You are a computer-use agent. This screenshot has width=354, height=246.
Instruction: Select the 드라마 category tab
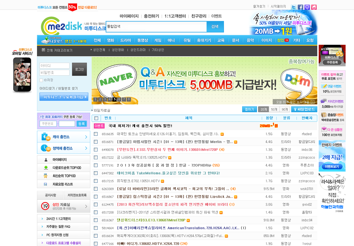click(x=126, y=40)
